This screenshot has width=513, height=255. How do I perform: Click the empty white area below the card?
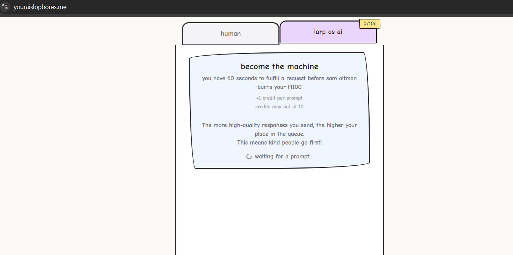click(x=279, y=212)
